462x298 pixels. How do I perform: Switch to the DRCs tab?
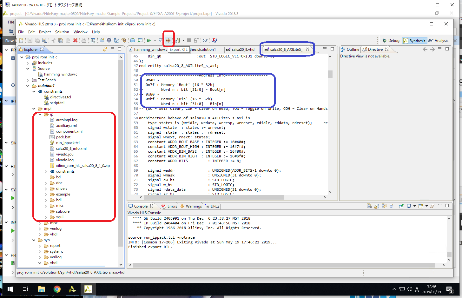coord(212,206)
